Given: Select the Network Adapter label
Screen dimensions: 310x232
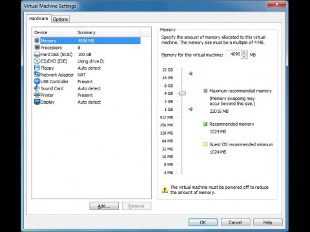Looking at the screenshot, I should 57,75.
